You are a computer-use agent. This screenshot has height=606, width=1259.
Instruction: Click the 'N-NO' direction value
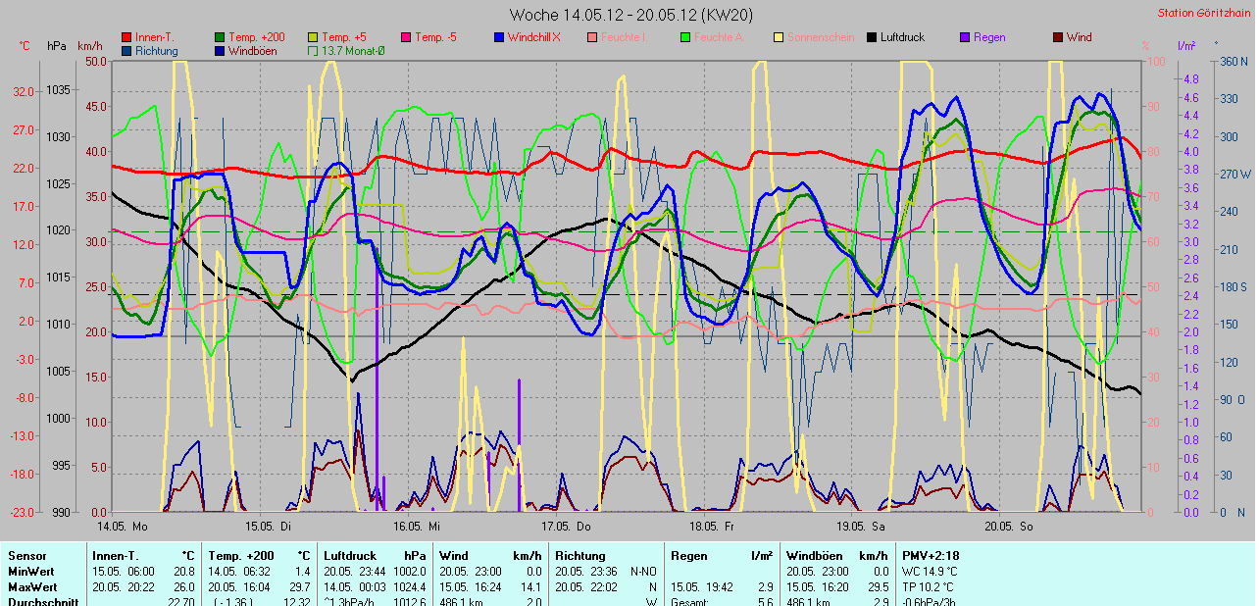tap(643, 572)
